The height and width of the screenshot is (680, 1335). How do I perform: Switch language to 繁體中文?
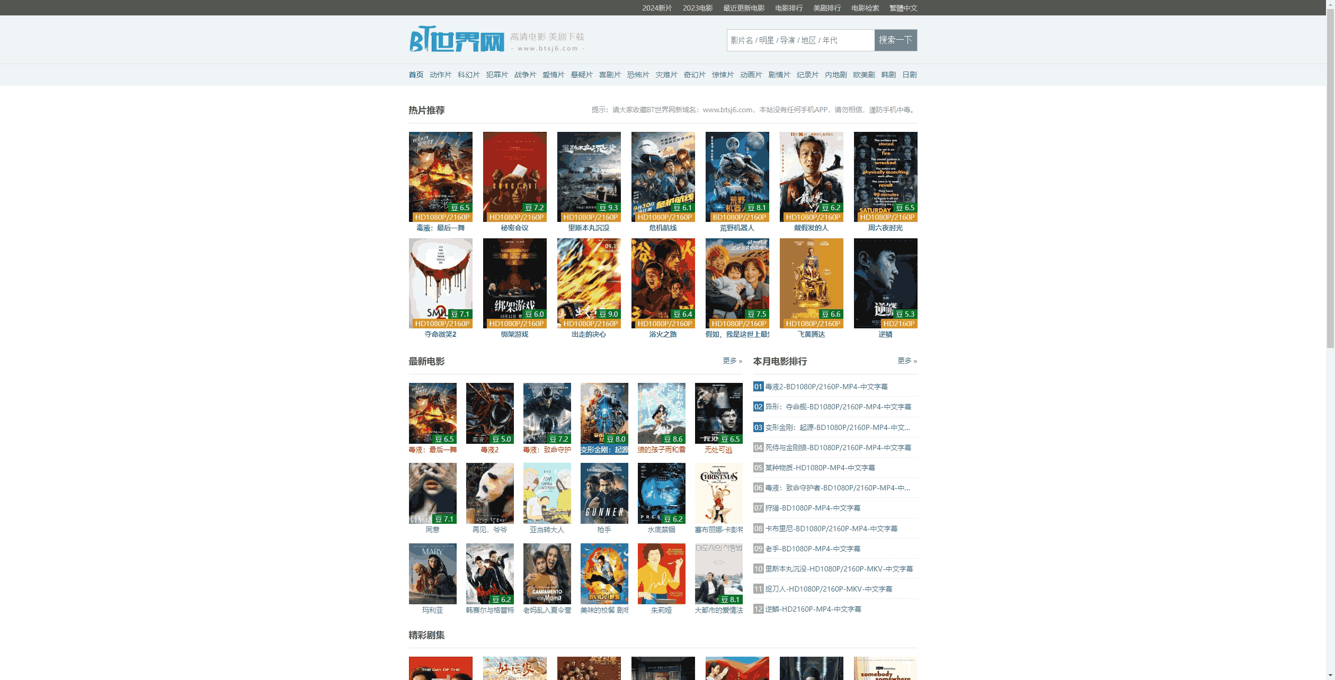coord(903,8)
